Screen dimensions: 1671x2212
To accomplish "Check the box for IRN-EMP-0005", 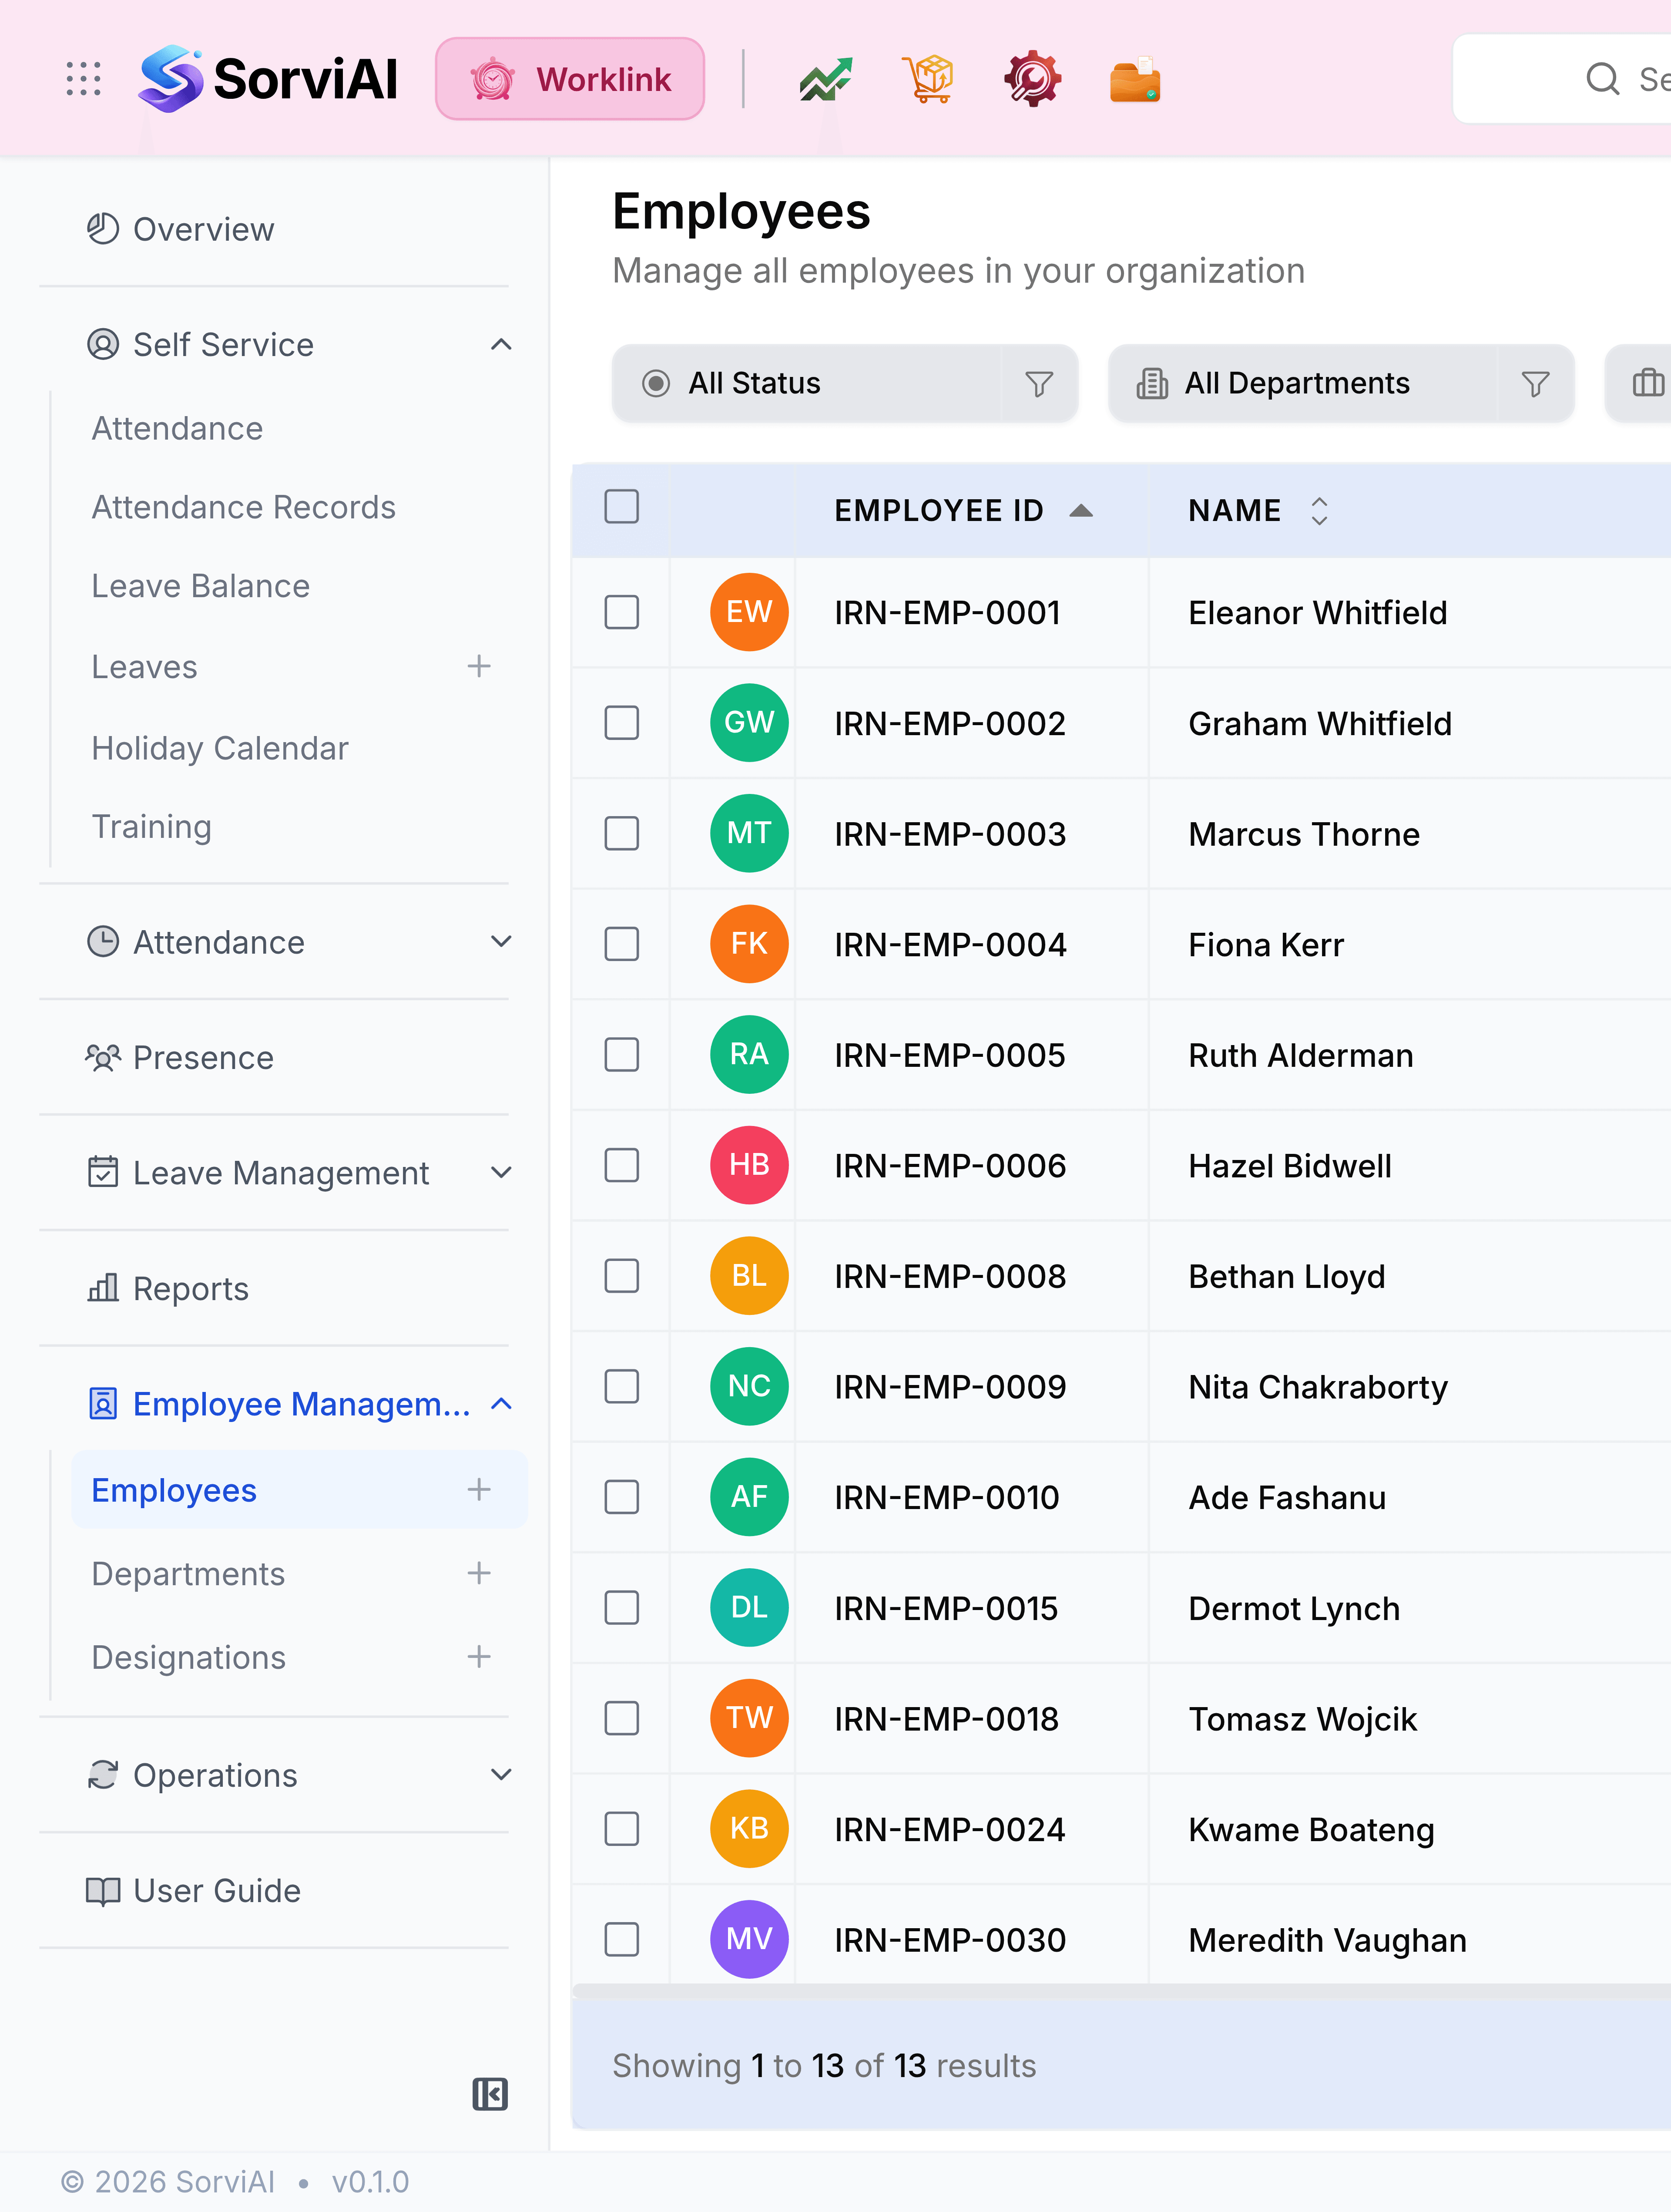I will click(x=621, y=1054).
